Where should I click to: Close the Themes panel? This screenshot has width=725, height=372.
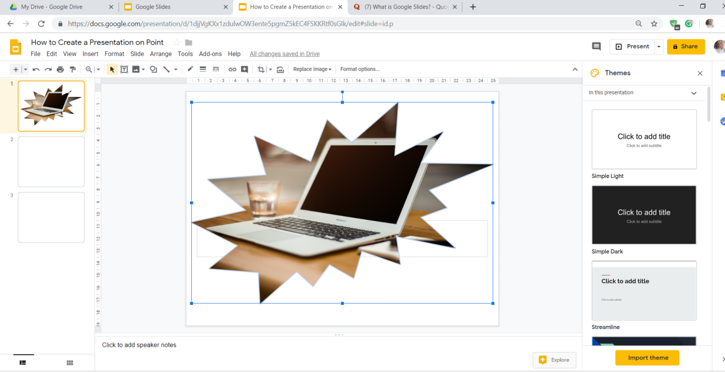[x=700, y=73]
